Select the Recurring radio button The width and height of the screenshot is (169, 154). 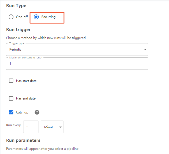pos(36,17)
